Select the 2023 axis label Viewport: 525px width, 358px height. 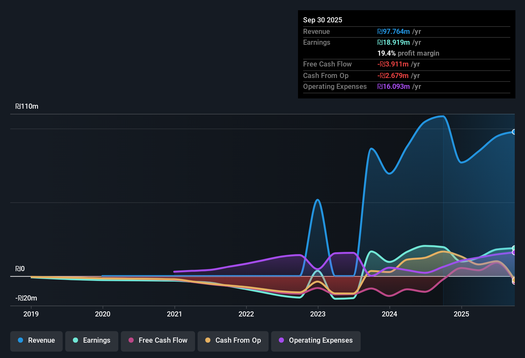[318, 314]
